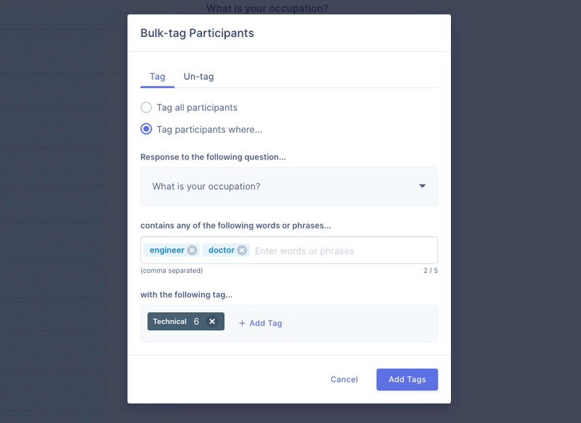
Task: Select the Tag all participants radio button
Action: [146, 107]
